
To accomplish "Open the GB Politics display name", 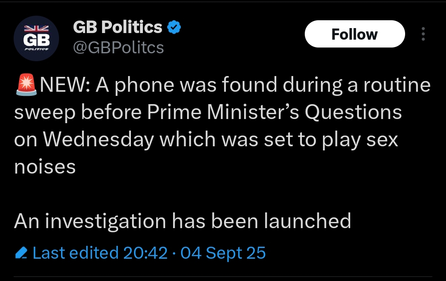I will pyautogui.click(x=117, y=28).
